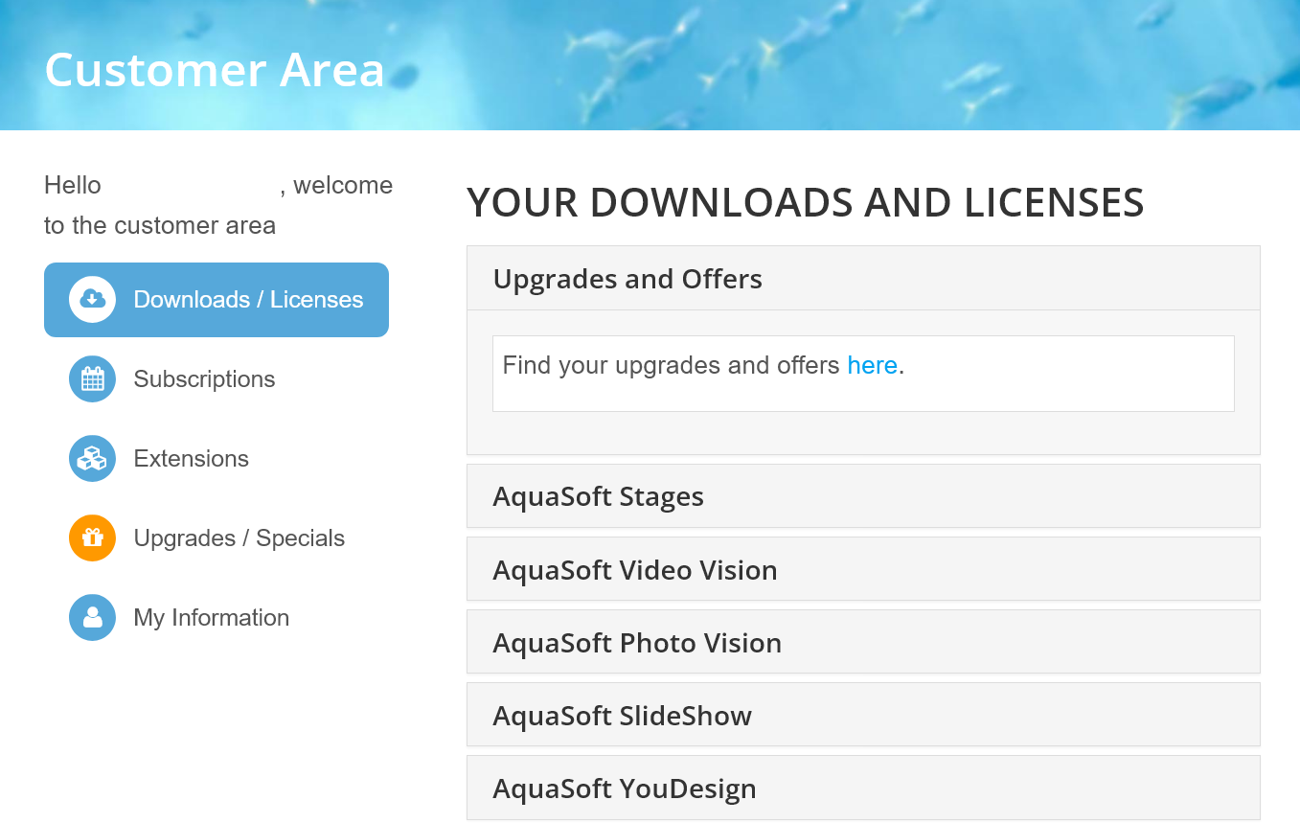Expand the AquaSoft SlideShow entry
This screenshot has height=823, width=1300.
pos(622,715)
